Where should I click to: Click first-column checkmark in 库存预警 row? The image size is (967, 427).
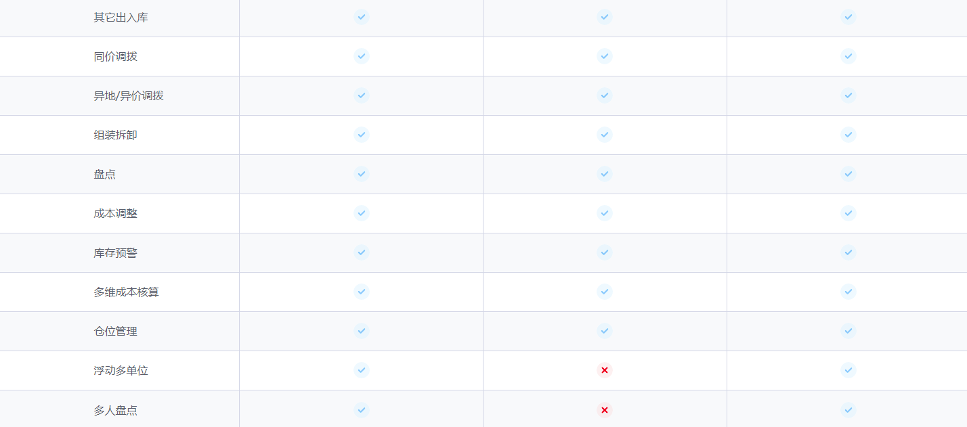click(x=362, y=252)
